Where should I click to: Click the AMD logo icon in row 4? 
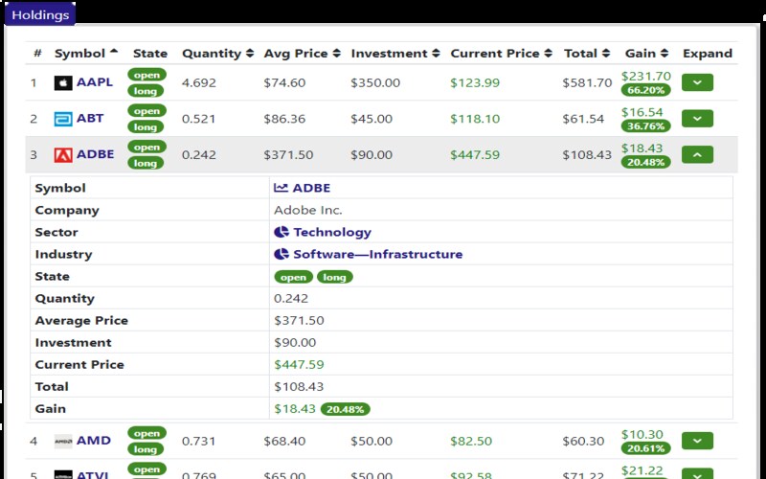point(63,441)
